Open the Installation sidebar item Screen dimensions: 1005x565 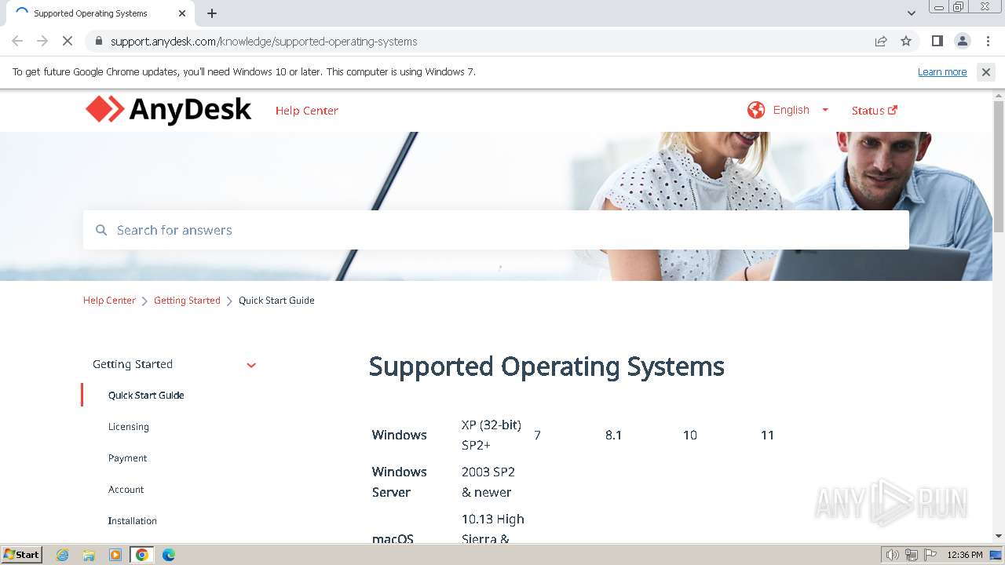[133, 521]
